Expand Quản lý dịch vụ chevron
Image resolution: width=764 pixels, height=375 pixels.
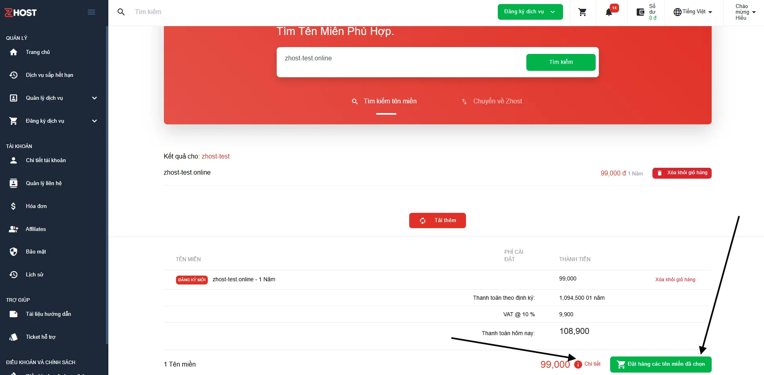click(x=94, y=98)
